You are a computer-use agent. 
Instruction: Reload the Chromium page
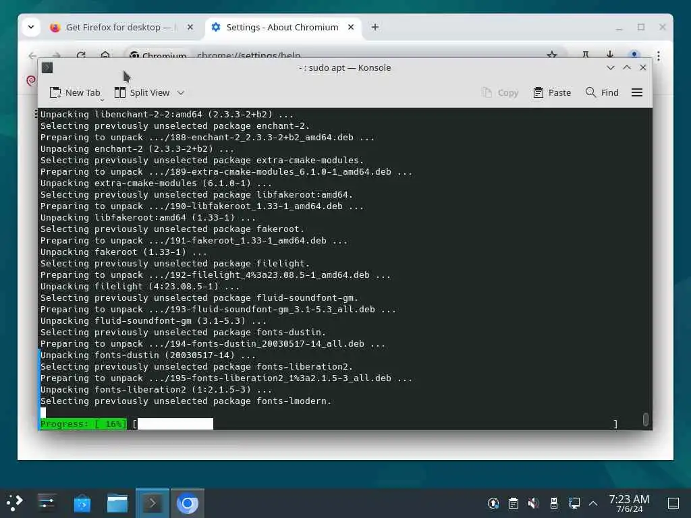click(81, 55)
